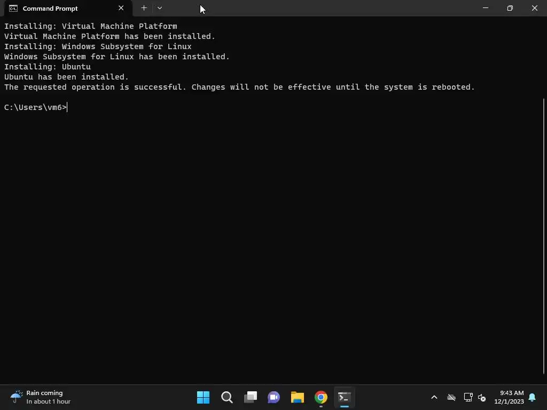Close the Command Prompt tab
547x410 pixels.
121,8
